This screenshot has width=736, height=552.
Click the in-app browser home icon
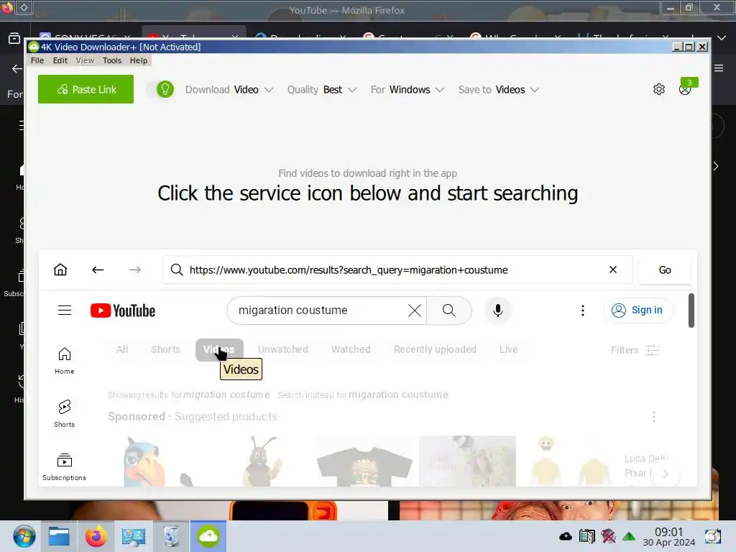pos(60,270)
